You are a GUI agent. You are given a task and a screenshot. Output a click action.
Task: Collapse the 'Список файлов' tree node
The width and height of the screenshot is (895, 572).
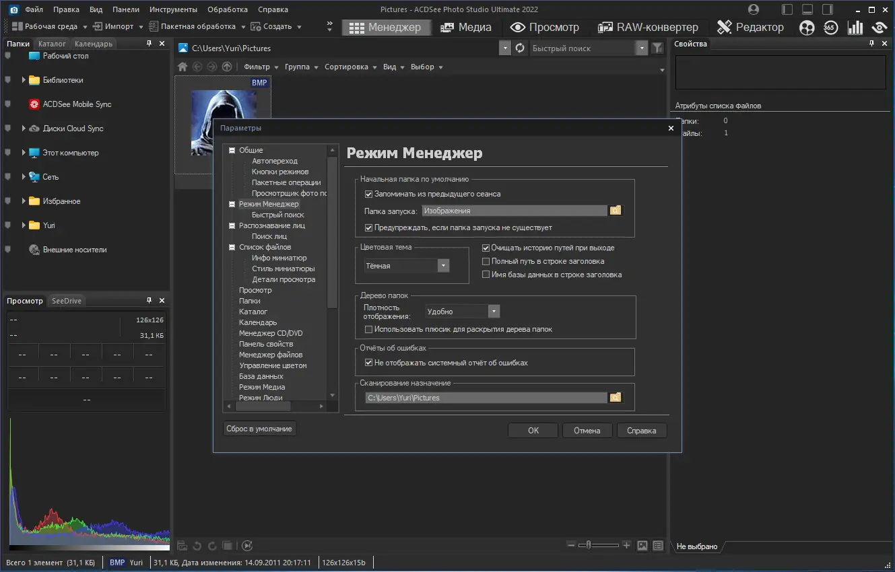click(232, 247)
